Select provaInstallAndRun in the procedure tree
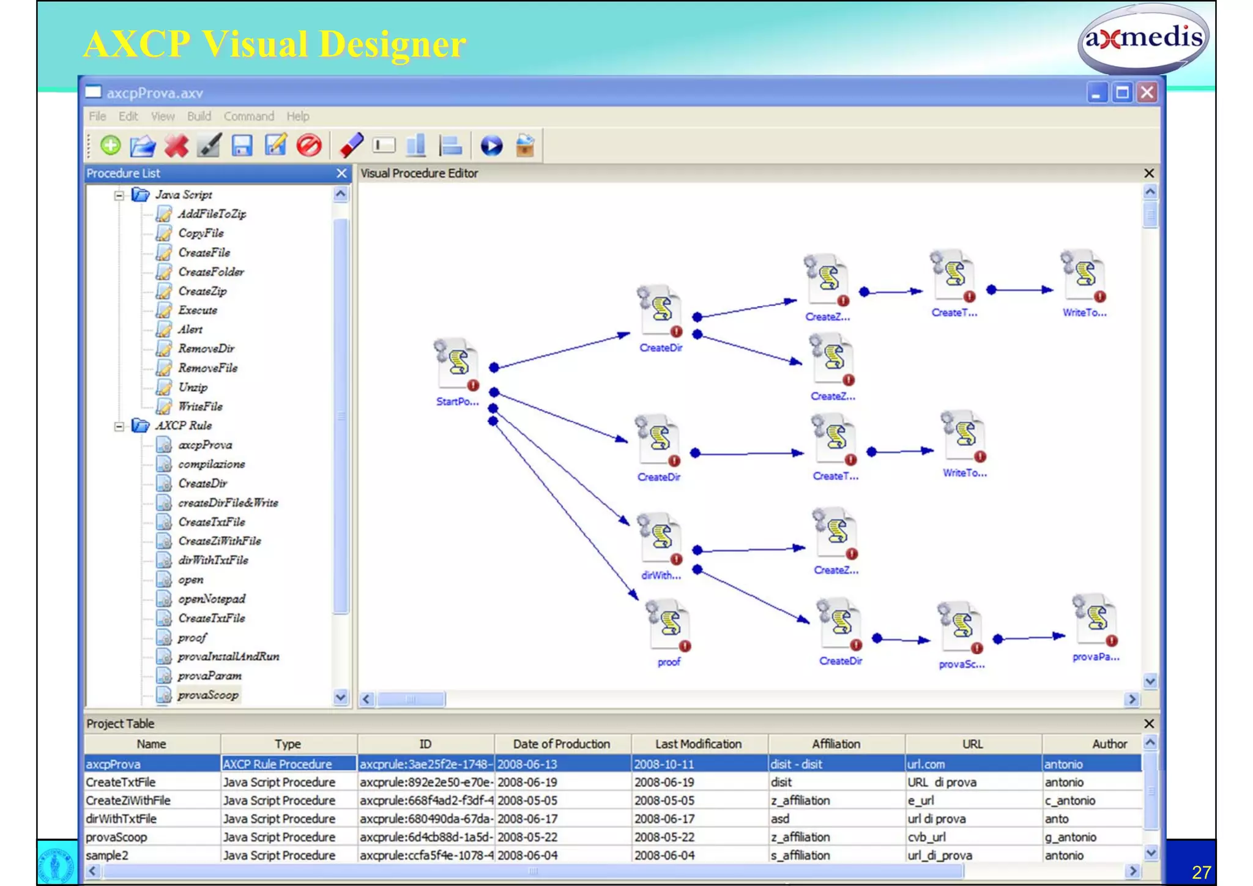The height and width of the screenshot is (886, 1253). point(228,657)
